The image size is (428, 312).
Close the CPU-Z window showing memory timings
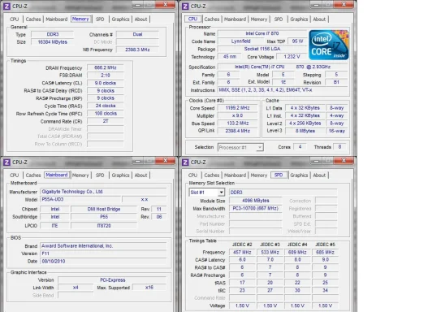(x=165, y=4)
